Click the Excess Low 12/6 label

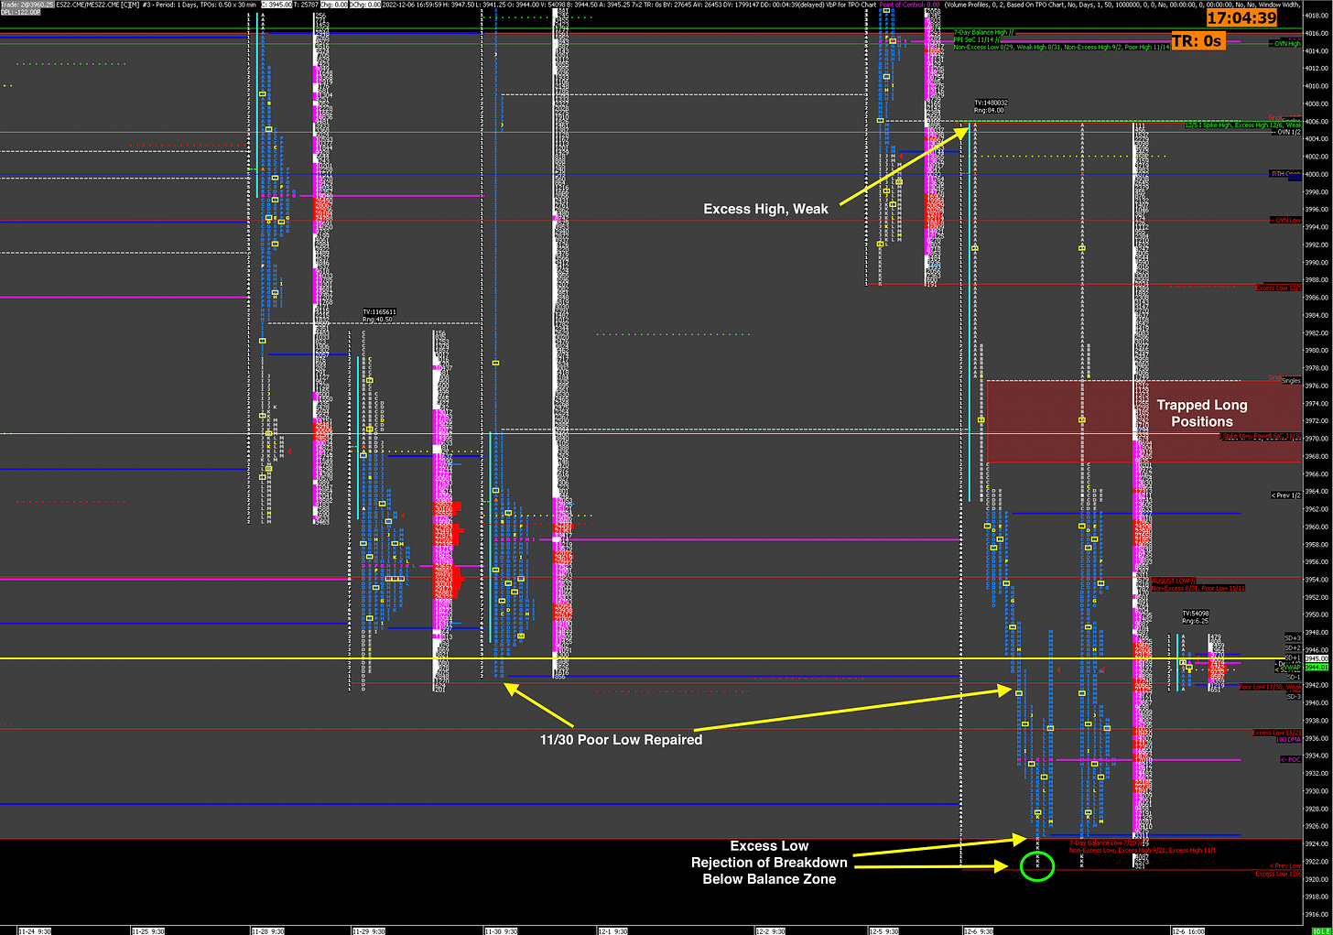(x=1278, y=874)
